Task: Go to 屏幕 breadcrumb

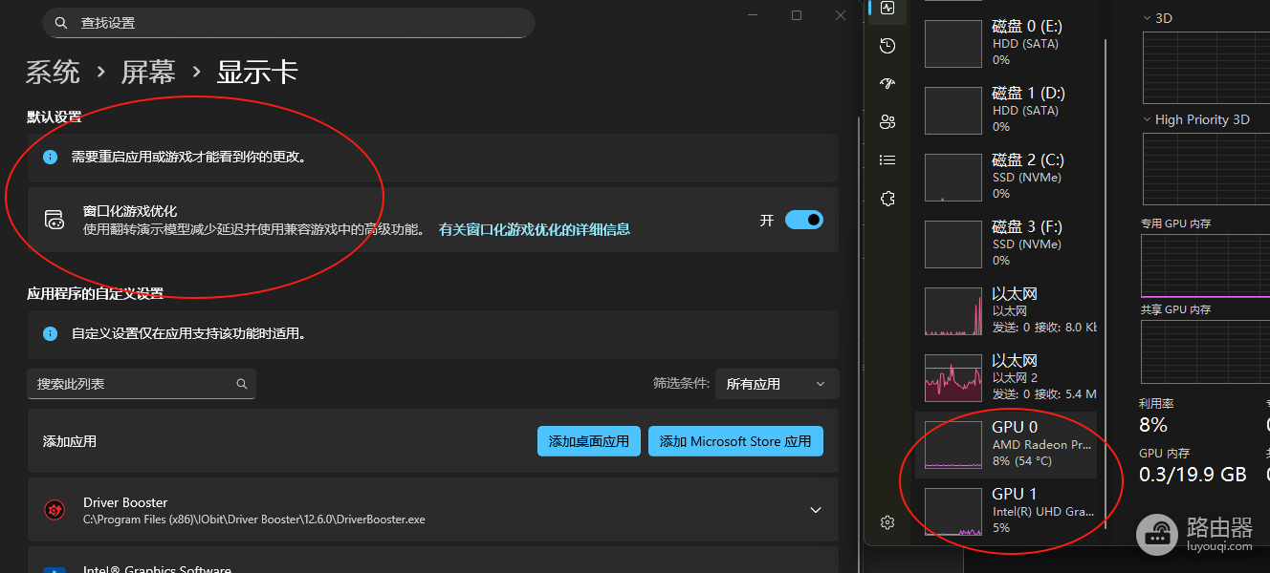Action: click(148, 72)
